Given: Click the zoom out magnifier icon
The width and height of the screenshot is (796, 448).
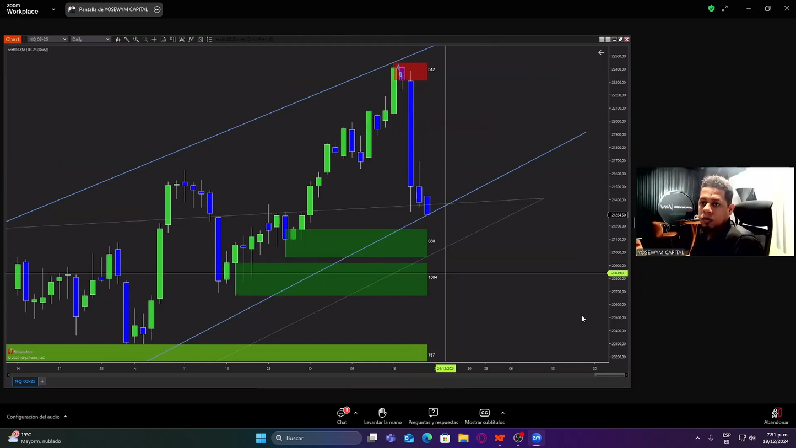Looking at the screenshot, I should [x=145, y=39].
